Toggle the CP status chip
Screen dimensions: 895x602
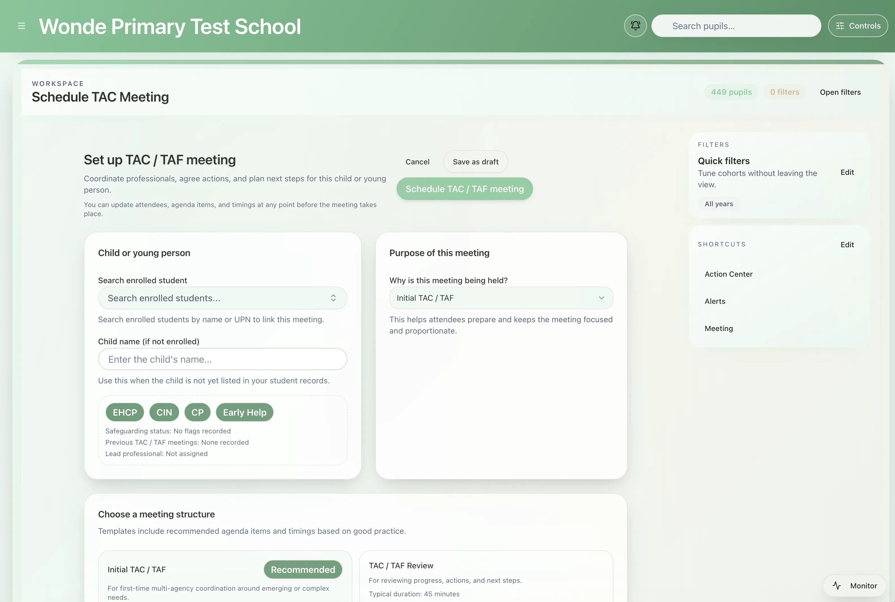coord(197,412)
